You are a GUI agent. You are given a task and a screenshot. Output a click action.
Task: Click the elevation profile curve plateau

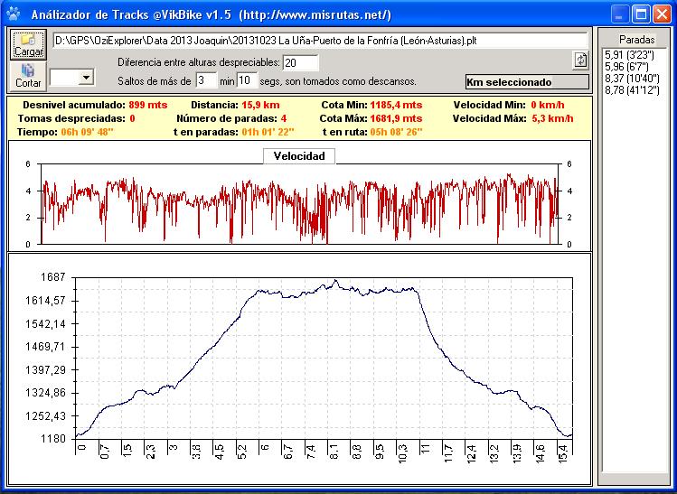(337, 290)
